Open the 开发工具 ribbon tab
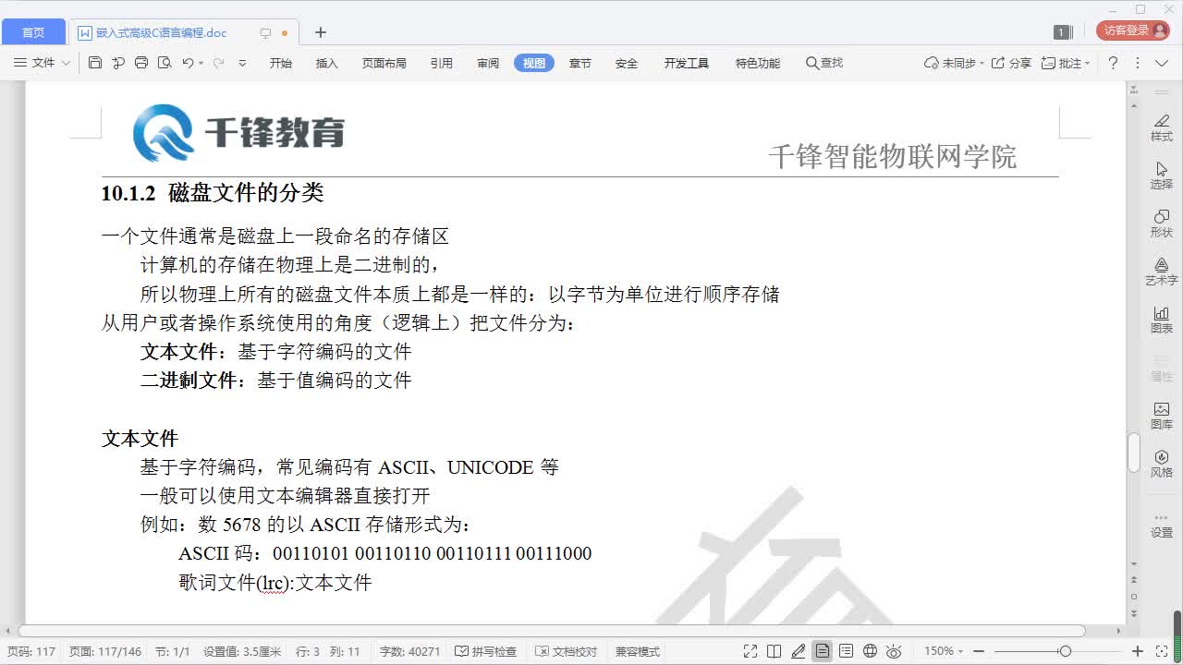This screenshot has width=1183, height=665. coord(686,63)
